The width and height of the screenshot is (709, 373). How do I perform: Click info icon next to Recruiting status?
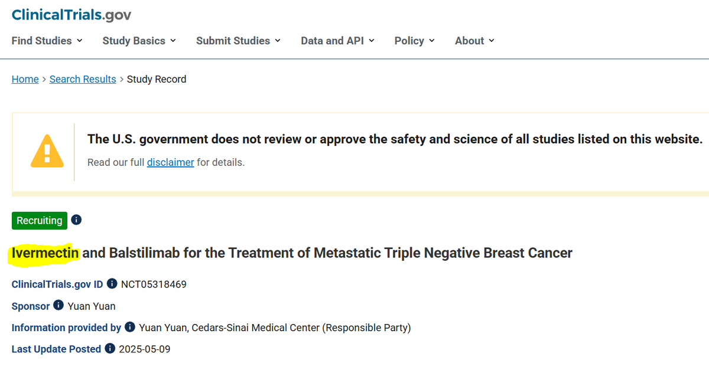tap(76, 220)
